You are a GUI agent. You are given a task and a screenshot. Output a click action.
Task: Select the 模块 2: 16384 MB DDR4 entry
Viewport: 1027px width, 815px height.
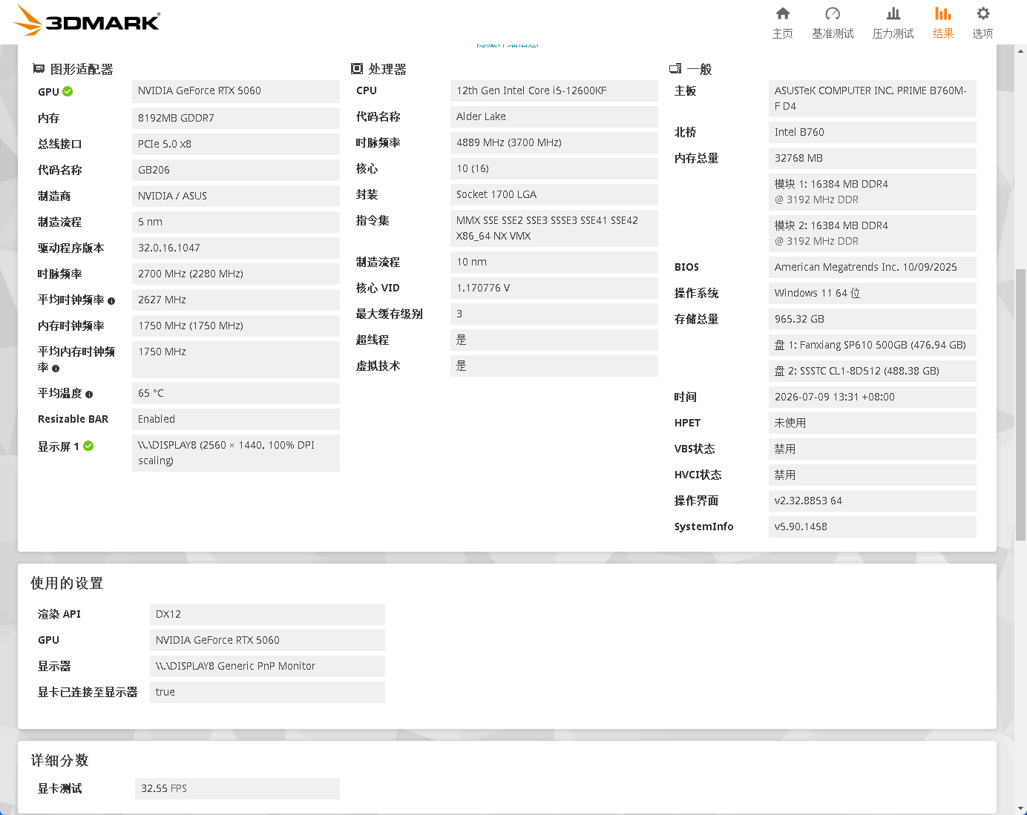pyautogui.click(x=873, y=234)
